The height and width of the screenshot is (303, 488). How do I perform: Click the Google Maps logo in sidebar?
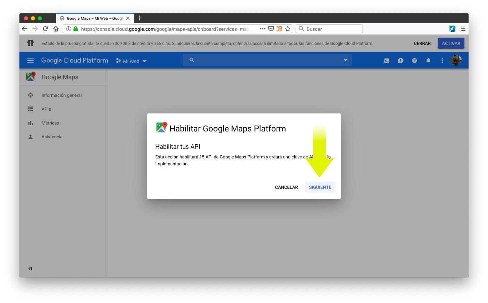pos(31,76)
